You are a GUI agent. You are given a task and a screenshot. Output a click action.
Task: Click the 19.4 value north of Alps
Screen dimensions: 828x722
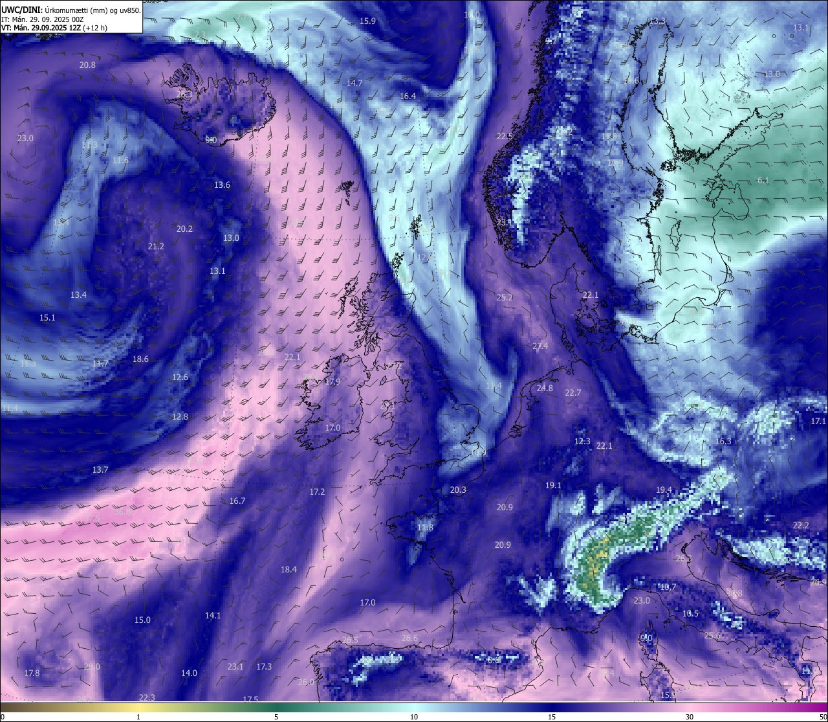664,490
